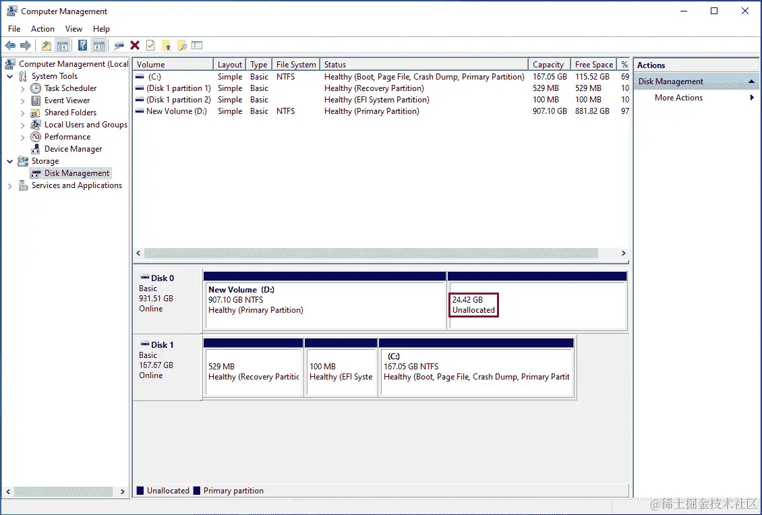Open the Help toolbar icon
The image size is (762, 515).
(x=83, y=46)
